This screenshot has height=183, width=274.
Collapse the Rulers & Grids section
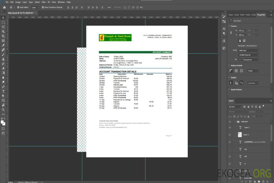[229, 65]
